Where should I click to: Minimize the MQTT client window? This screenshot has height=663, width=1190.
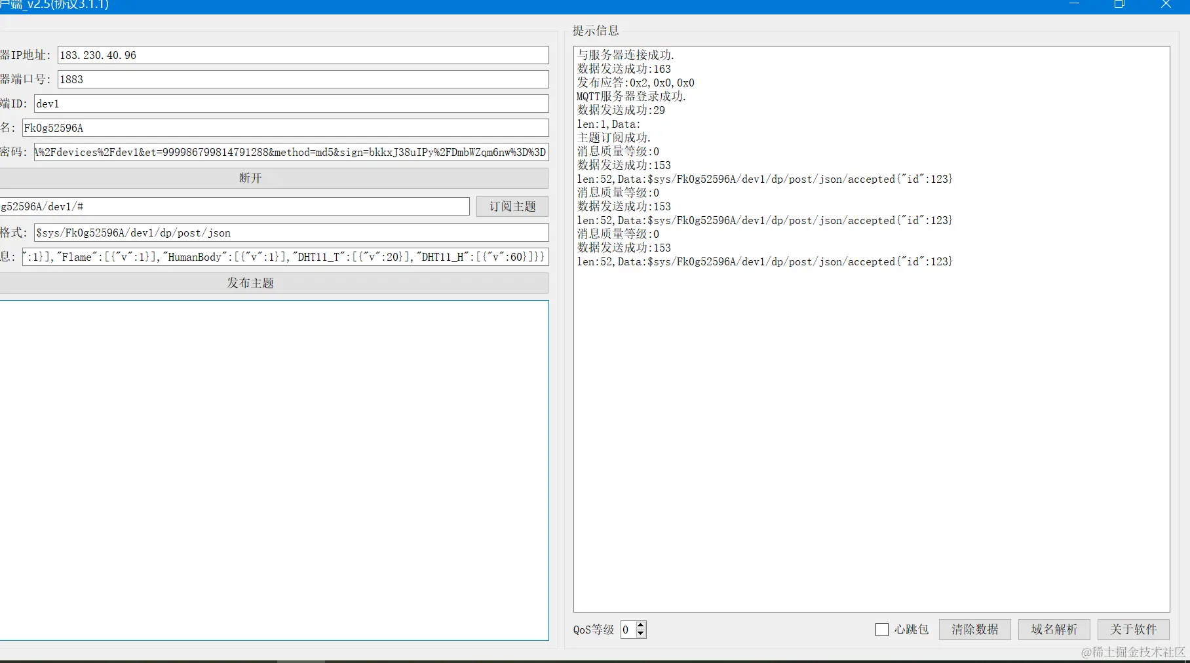(x=1074, y=5)
